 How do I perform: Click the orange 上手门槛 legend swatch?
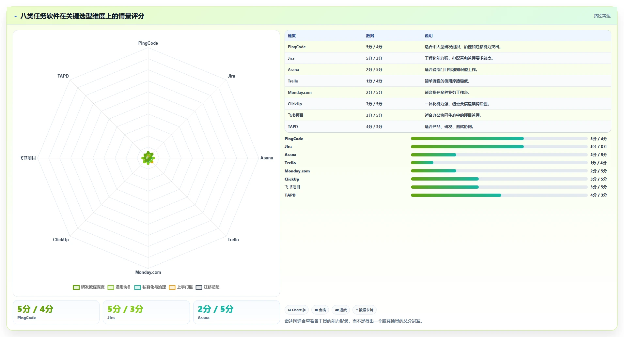tap(172, 287)
